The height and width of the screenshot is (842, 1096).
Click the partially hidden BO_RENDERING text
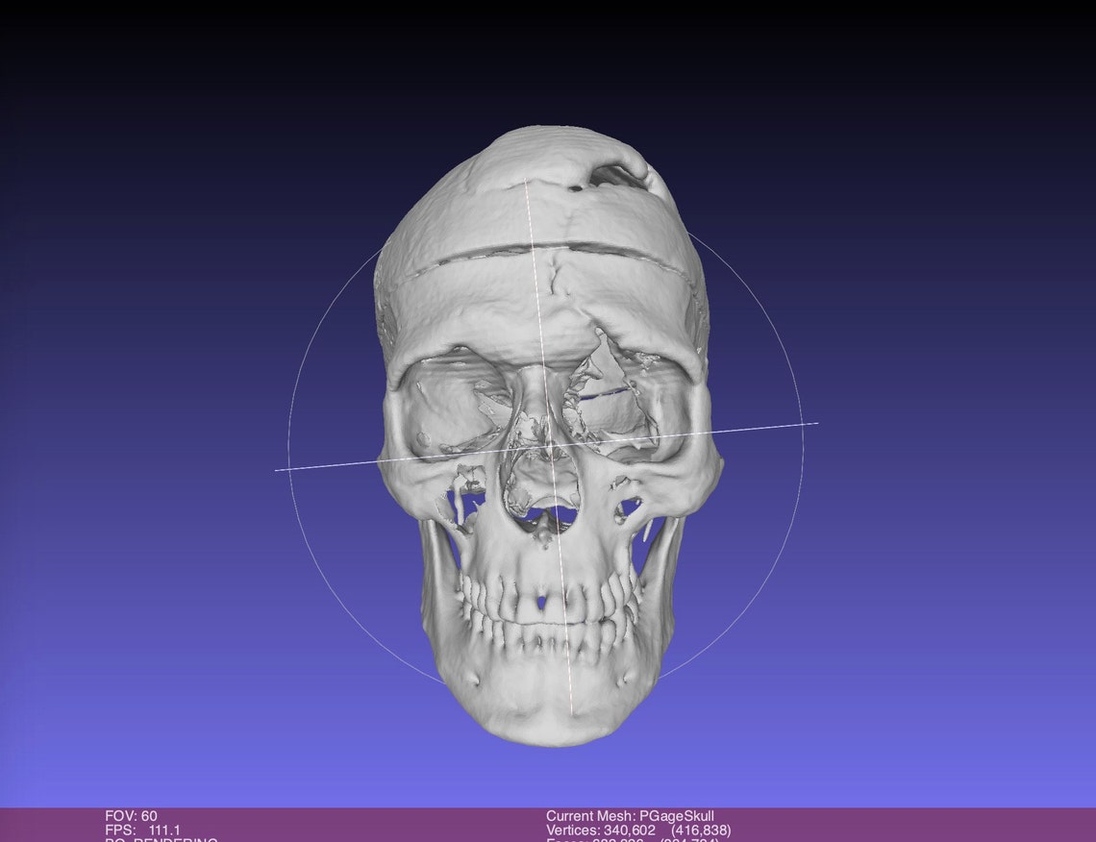tap(162, 840)
